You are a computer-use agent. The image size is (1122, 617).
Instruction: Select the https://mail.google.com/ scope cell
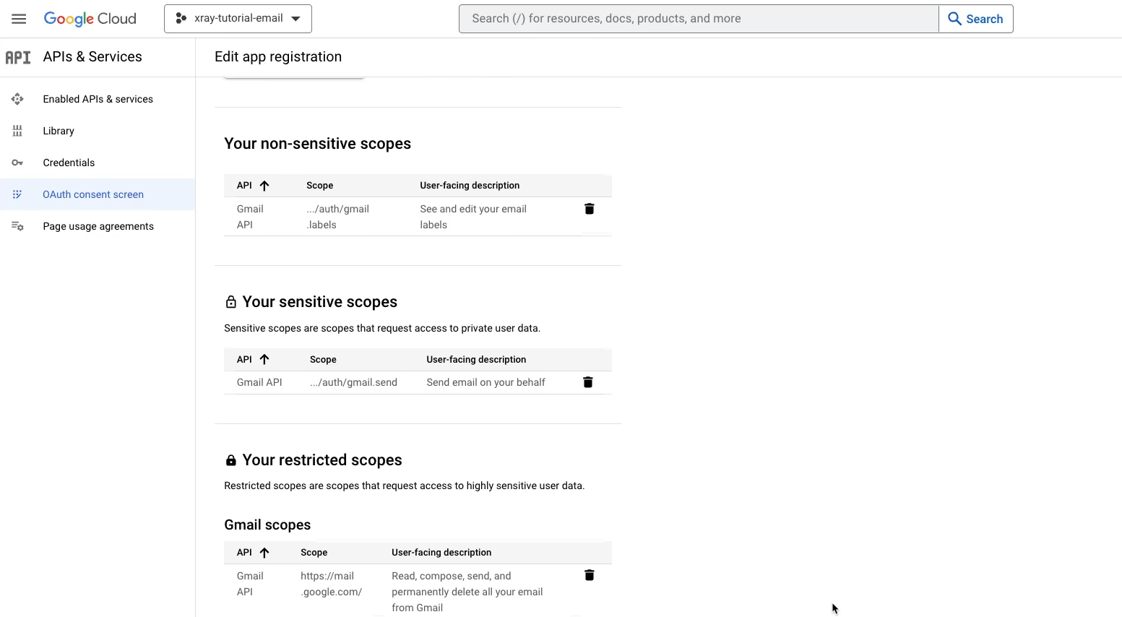[x=331, y=584]
